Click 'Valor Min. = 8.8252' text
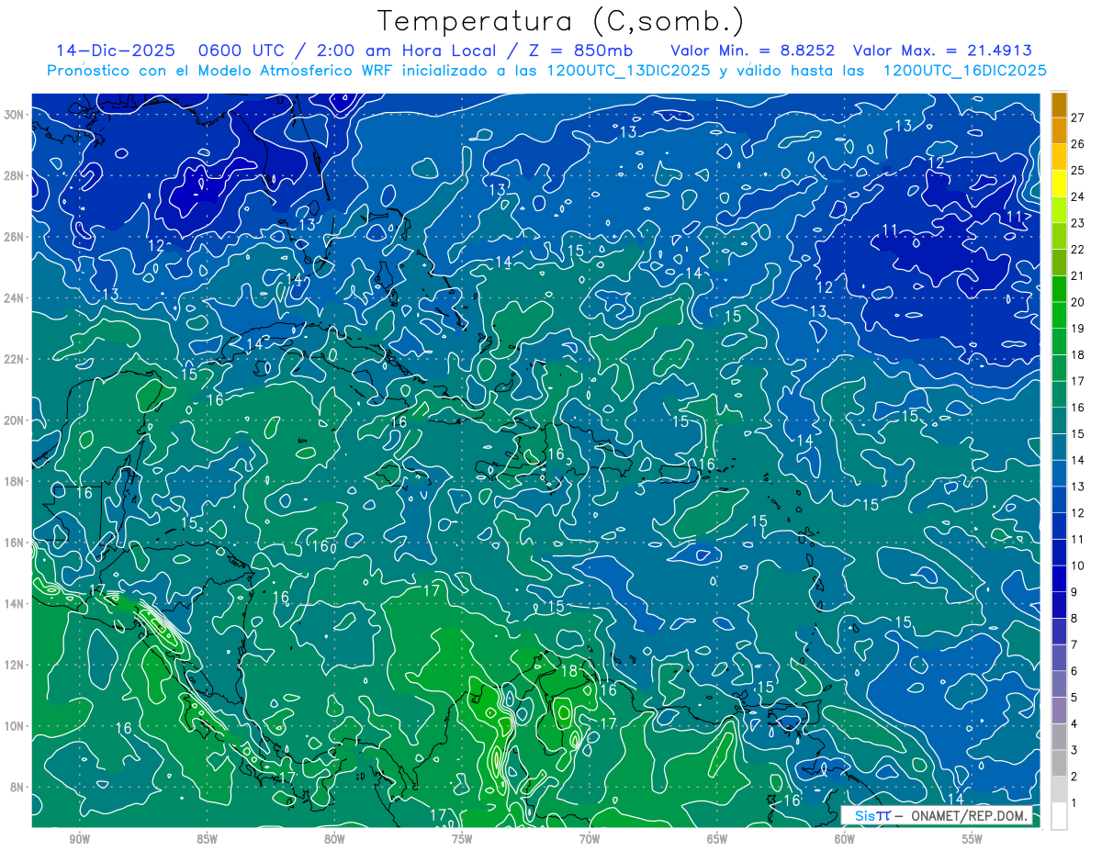1102x851 pixels. click(753, 50)
